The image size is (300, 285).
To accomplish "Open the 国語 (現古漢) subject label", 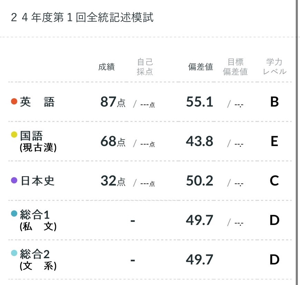I will click(x=38, y=141).
